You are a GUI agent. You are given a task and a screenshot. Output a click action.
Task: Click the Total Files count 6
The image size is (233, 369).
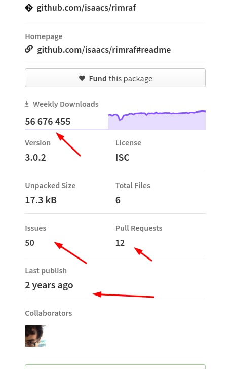118,200
